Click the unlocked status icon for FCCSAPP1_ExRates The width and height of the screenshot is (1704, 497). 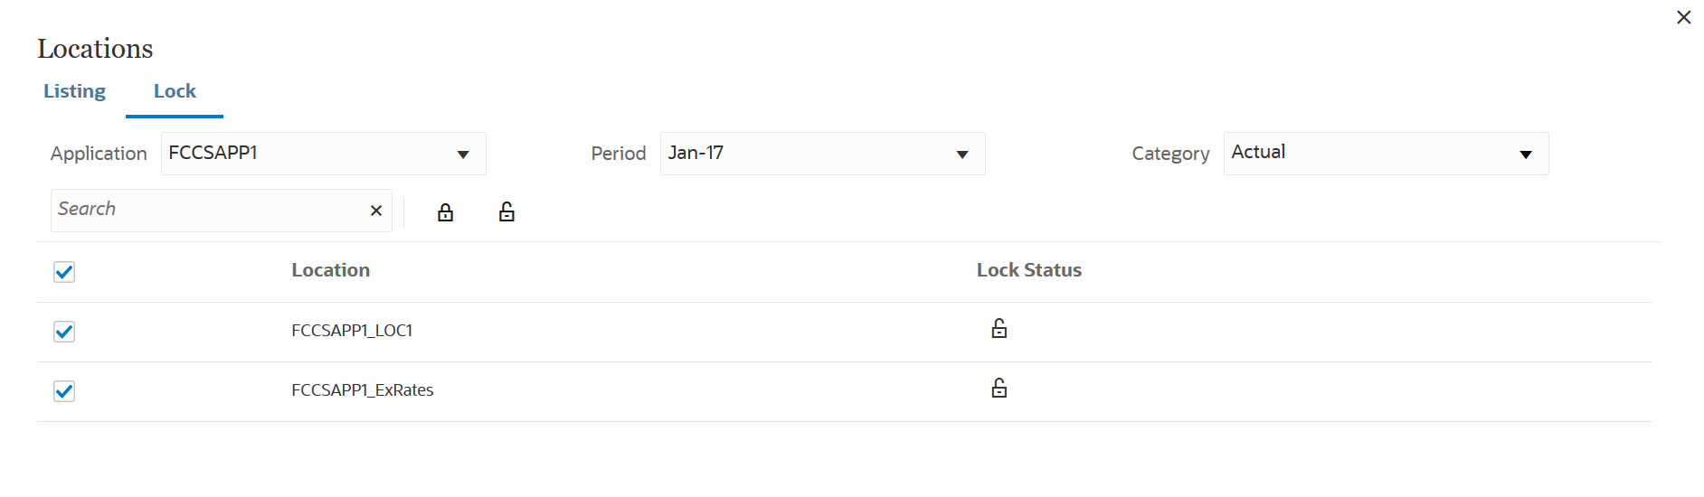[x=999, y=388]
